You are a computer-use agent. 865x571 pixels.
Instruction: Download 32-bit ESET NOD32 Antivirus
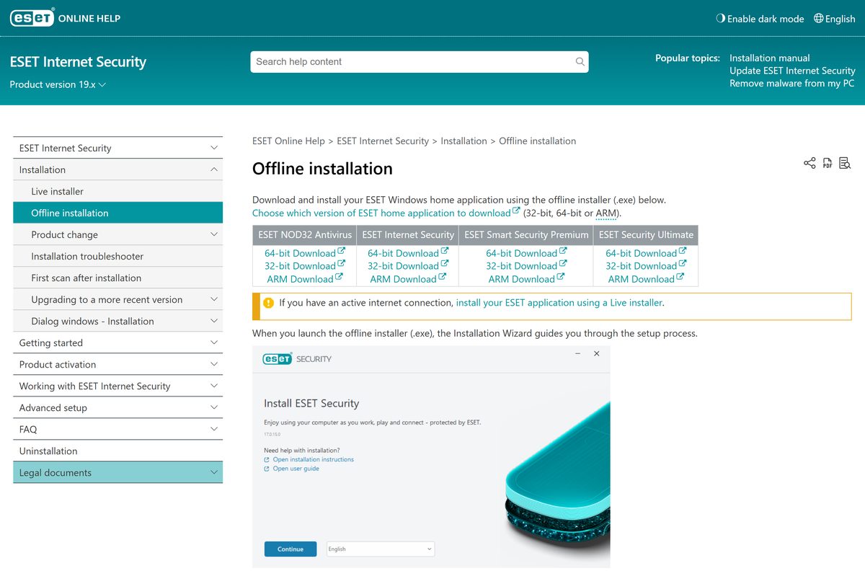pos(305,266)
